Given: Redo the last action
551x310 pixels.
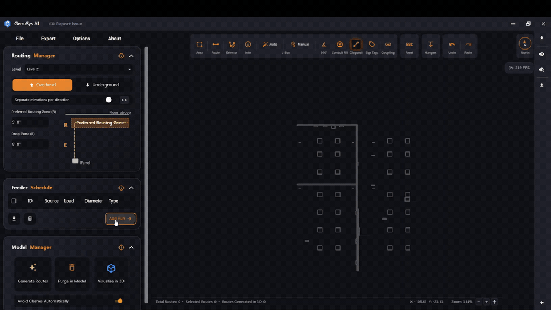Looking at the screenshot, I should click(468, 47).
